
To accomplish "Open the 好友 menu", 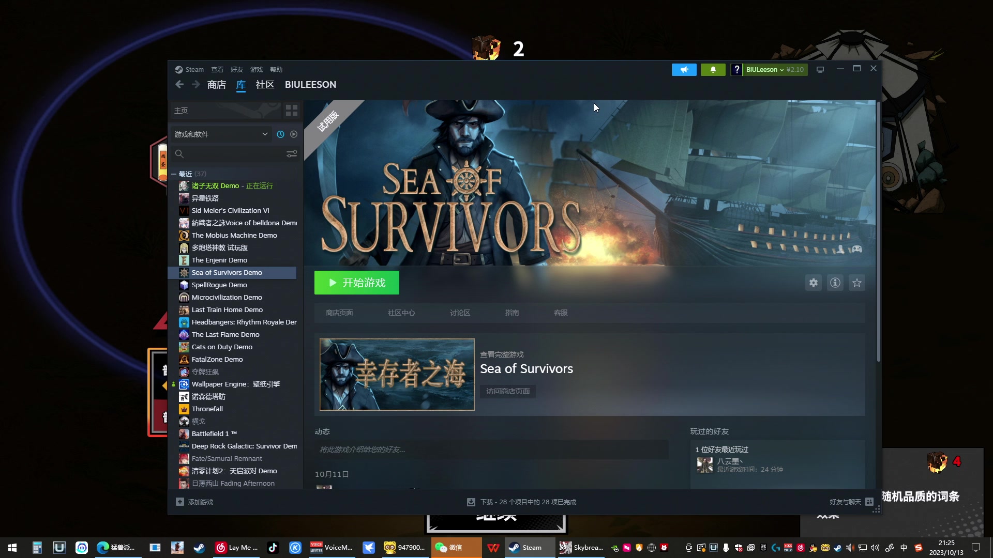I will [x=237, y=70].
